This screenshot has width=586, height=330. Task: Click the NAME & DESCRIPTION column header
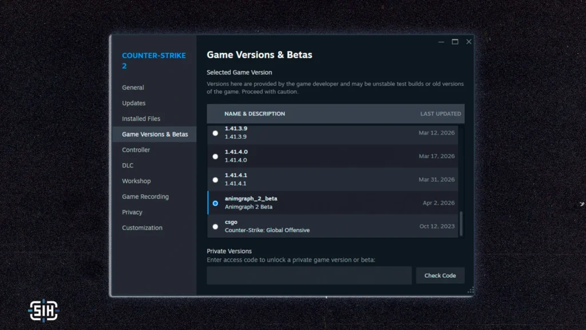pos(255,113)
